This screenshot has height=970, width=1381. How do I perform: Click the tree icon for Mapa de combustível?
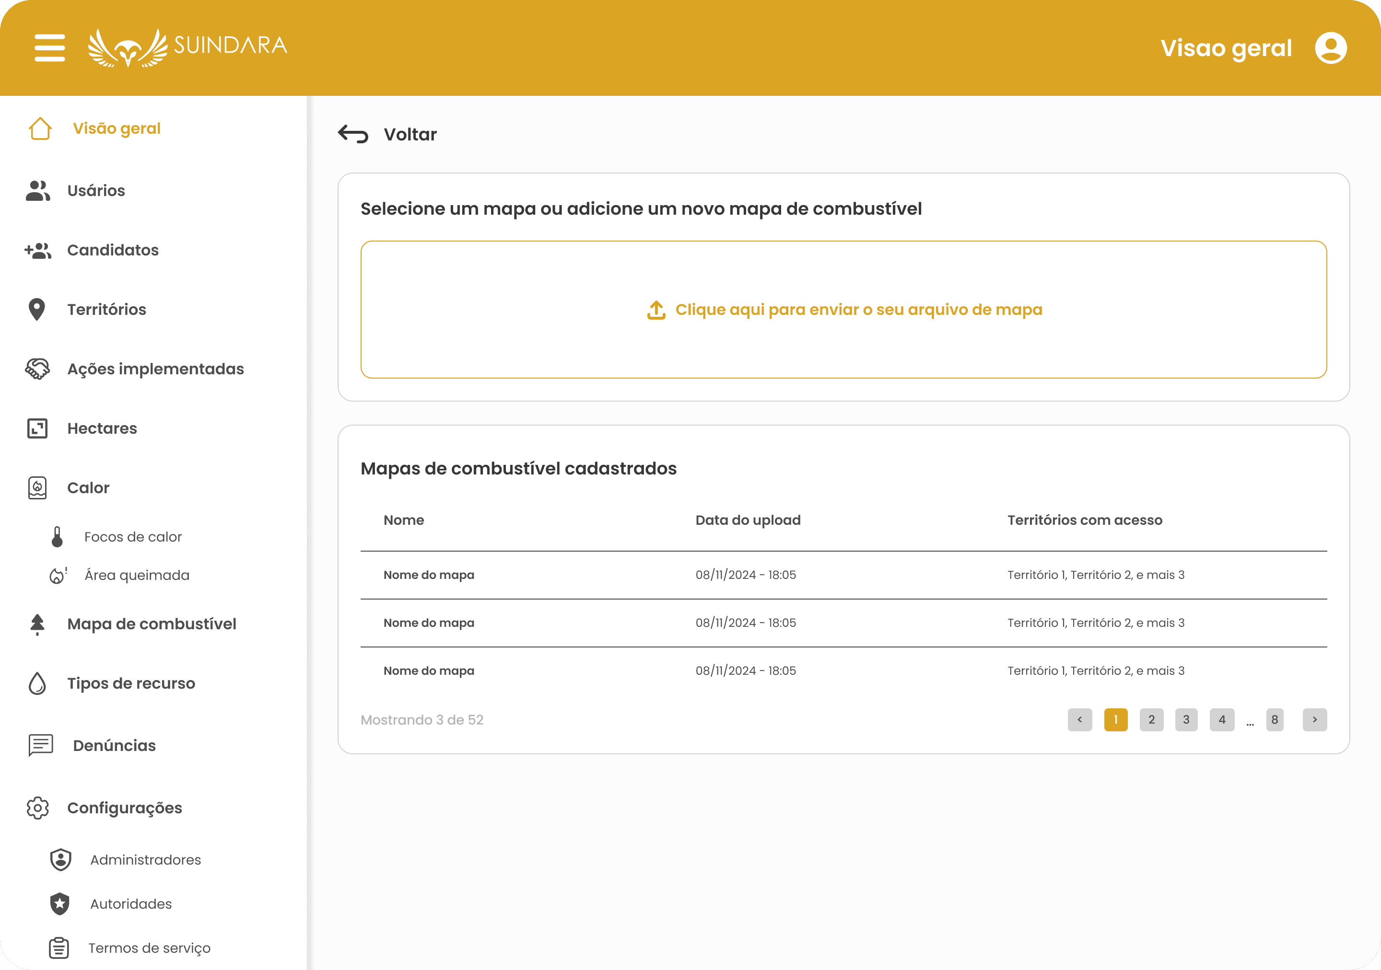tap(37, 624)
